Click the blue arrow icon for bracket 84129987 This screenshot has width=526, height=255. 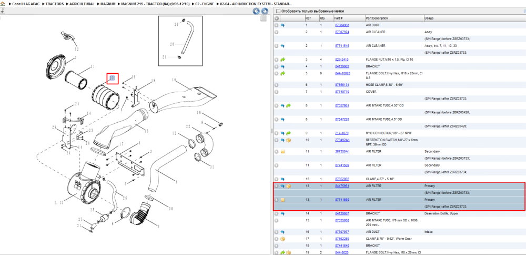coord(282,214)
